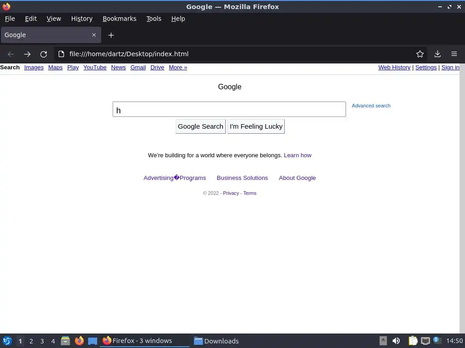Open the Edit menu
Image resolution: width=465 pixels, height=348 pixels.
[31, 19]
